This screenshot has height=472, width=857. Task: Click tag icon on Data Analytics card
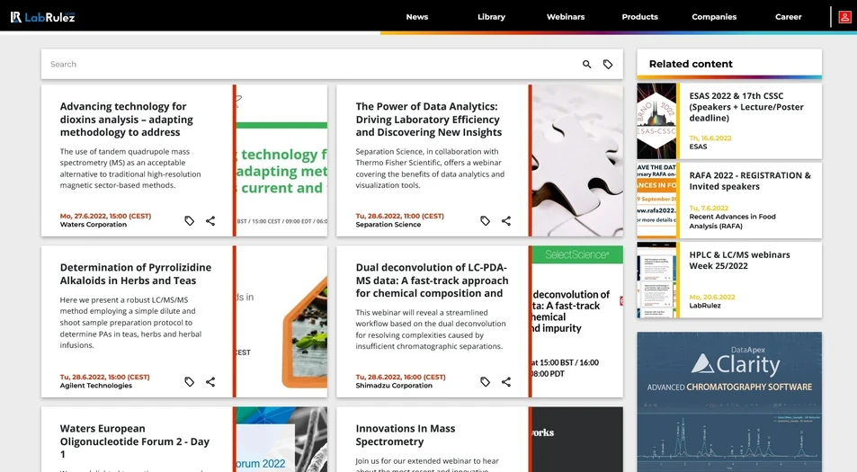tap(485, 220)
